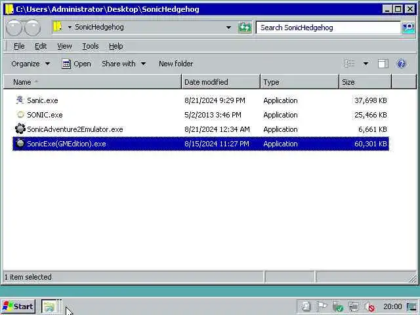Click the Application type in Sanic.exe row

click(280, 100)
